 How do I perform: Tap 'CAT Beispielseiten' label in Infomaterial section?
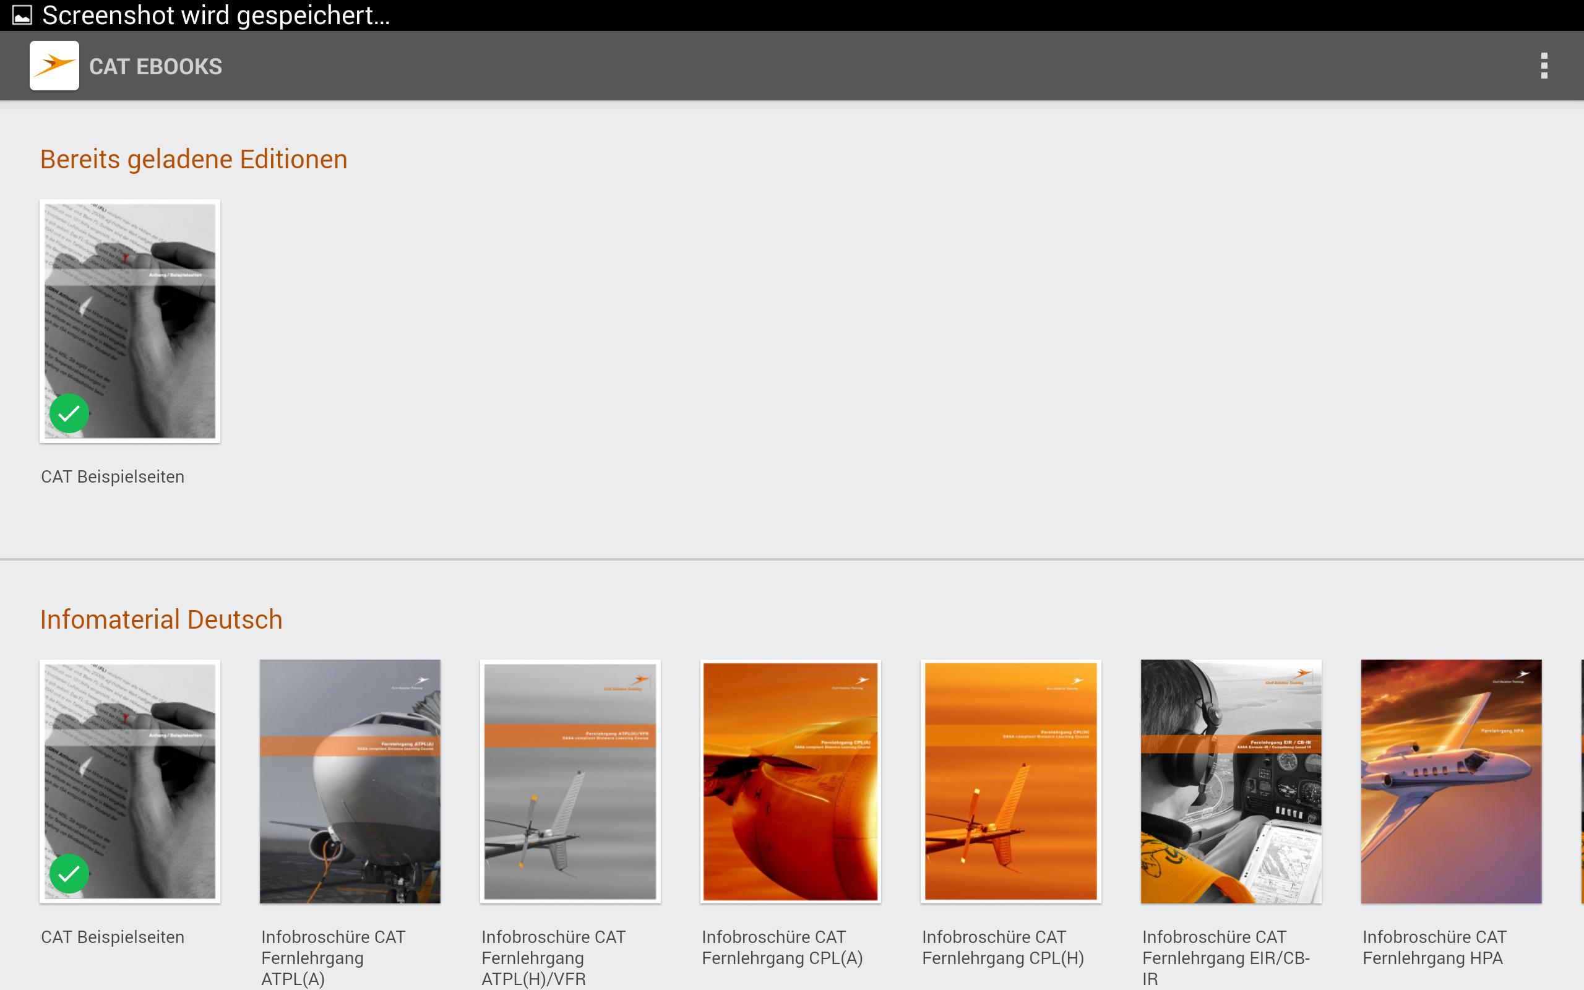113,937
